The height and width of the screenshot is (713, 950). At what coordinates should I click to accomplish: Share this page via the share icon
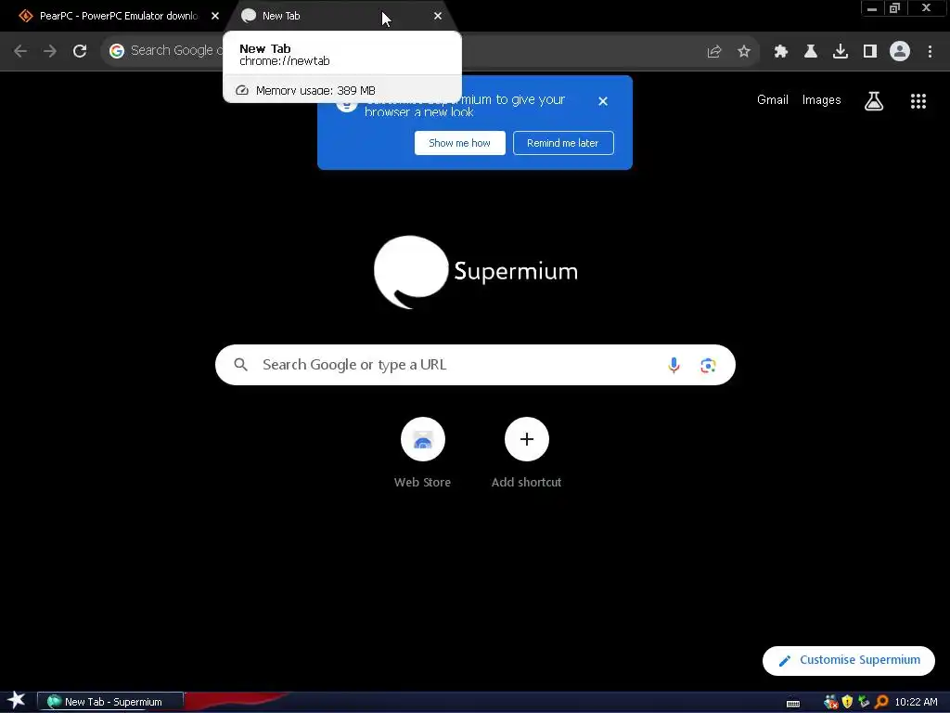pos(714,52)
